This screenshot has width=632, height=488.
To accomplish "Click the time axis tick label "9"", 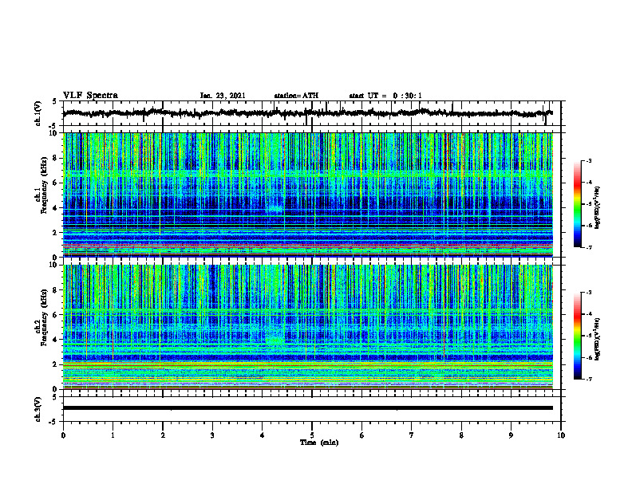I will click(x=511, y=435).
